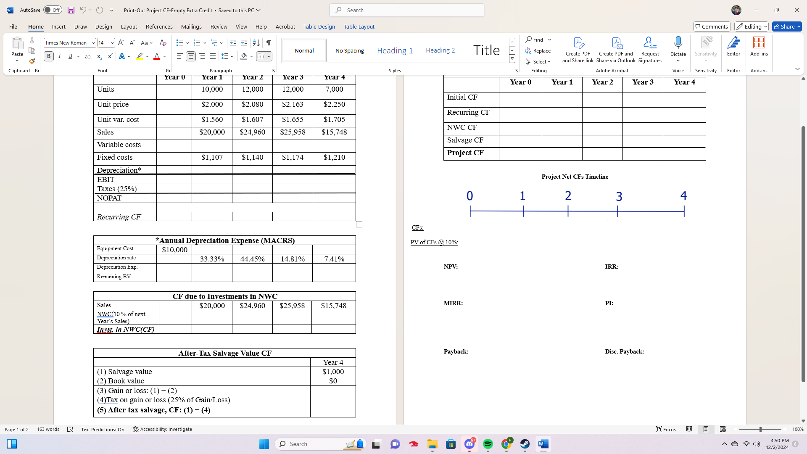The width and height of the screenshot is (807, 454).
Task: Open the Comments panel
Action: [x=712, y=26]
